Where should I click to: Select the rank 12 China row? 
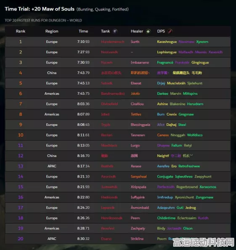(x=118, y=156)
